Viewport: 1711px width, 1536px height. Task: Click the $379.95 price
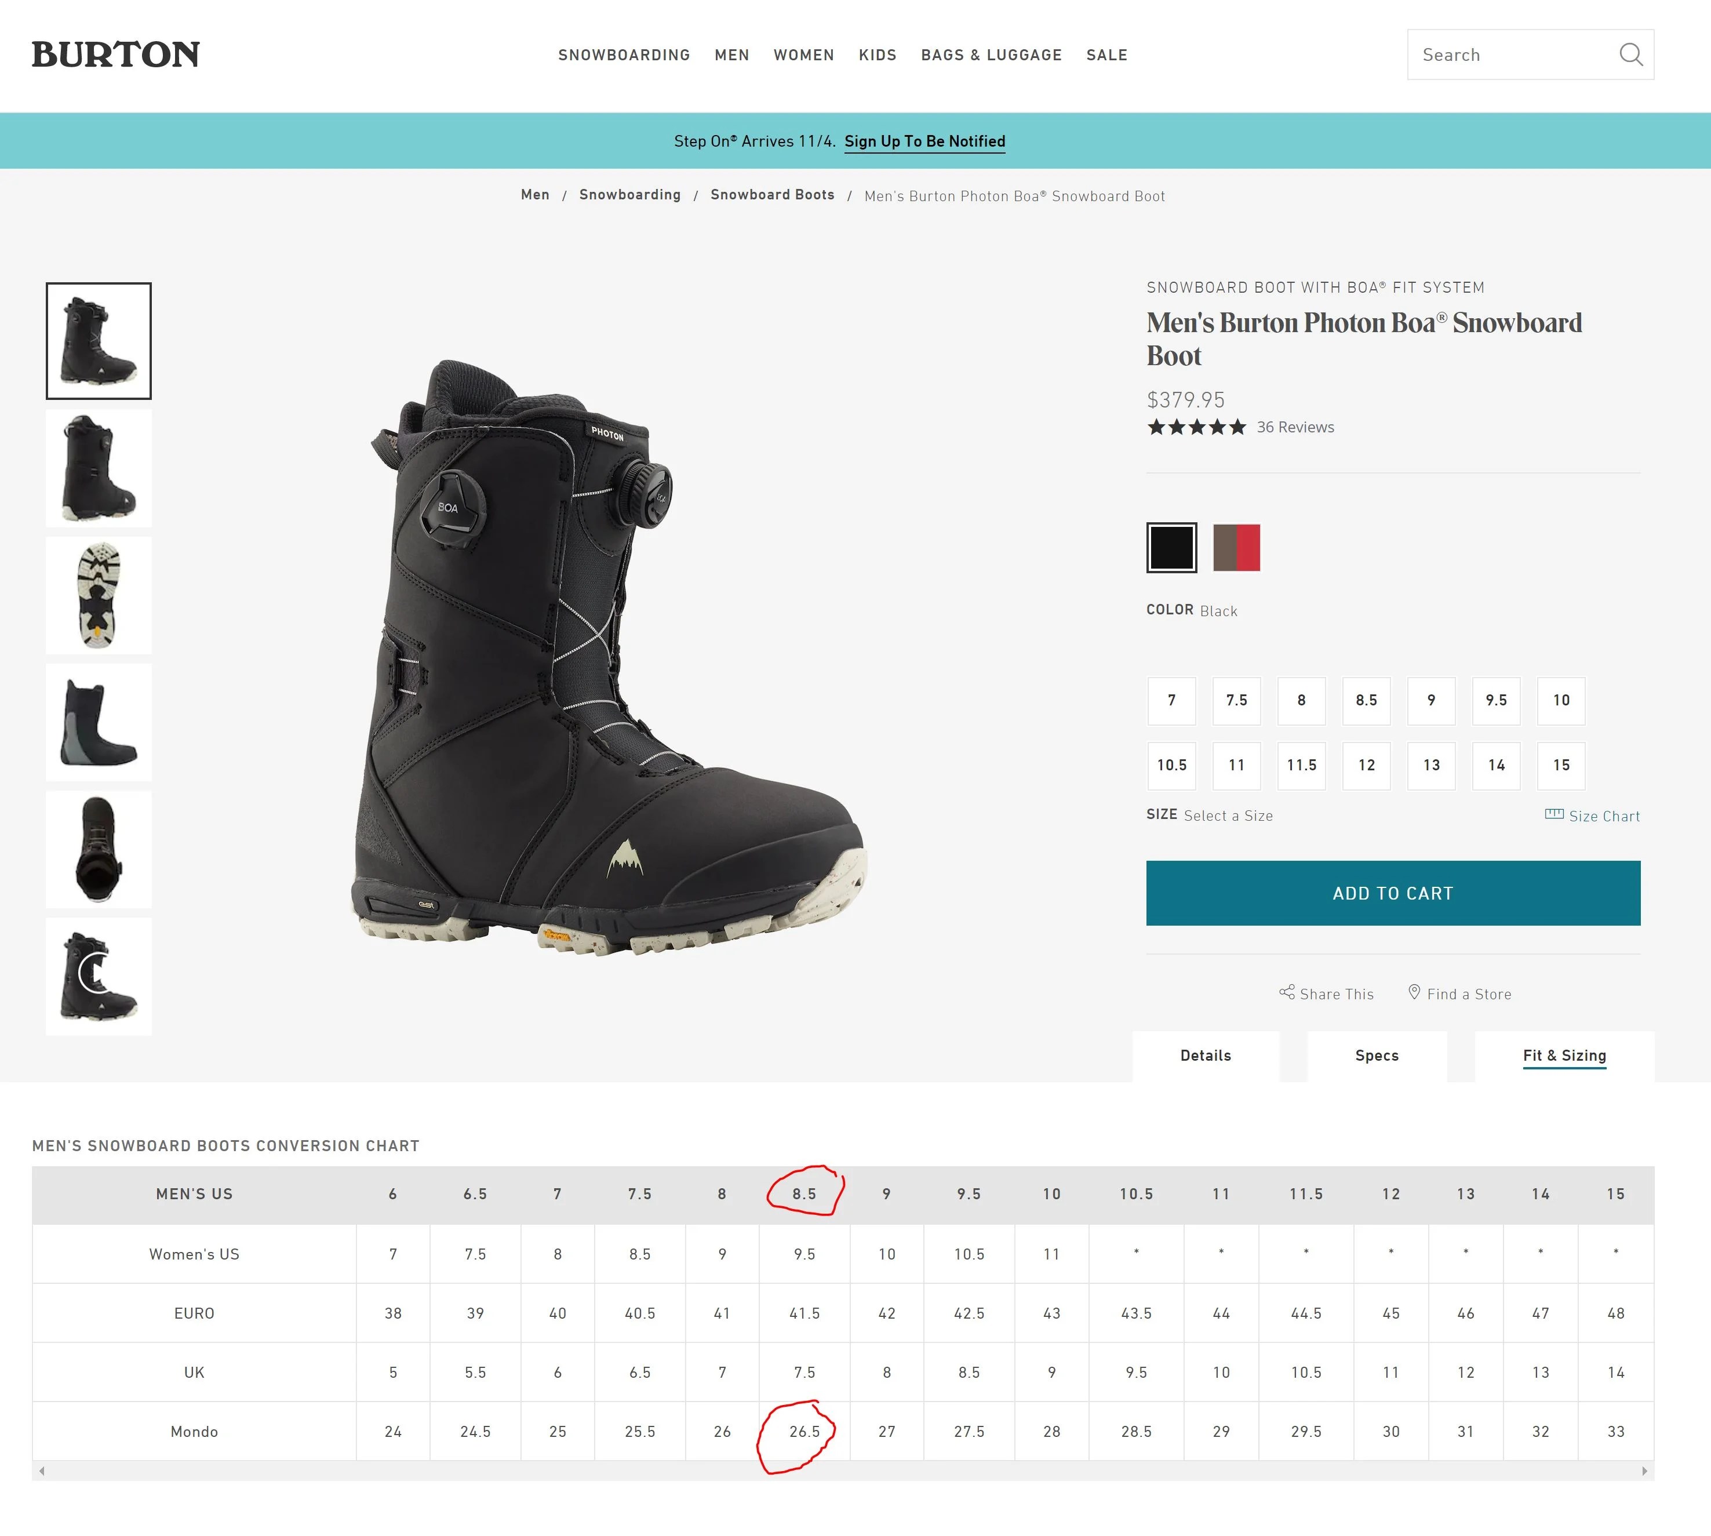(1185, 399)
